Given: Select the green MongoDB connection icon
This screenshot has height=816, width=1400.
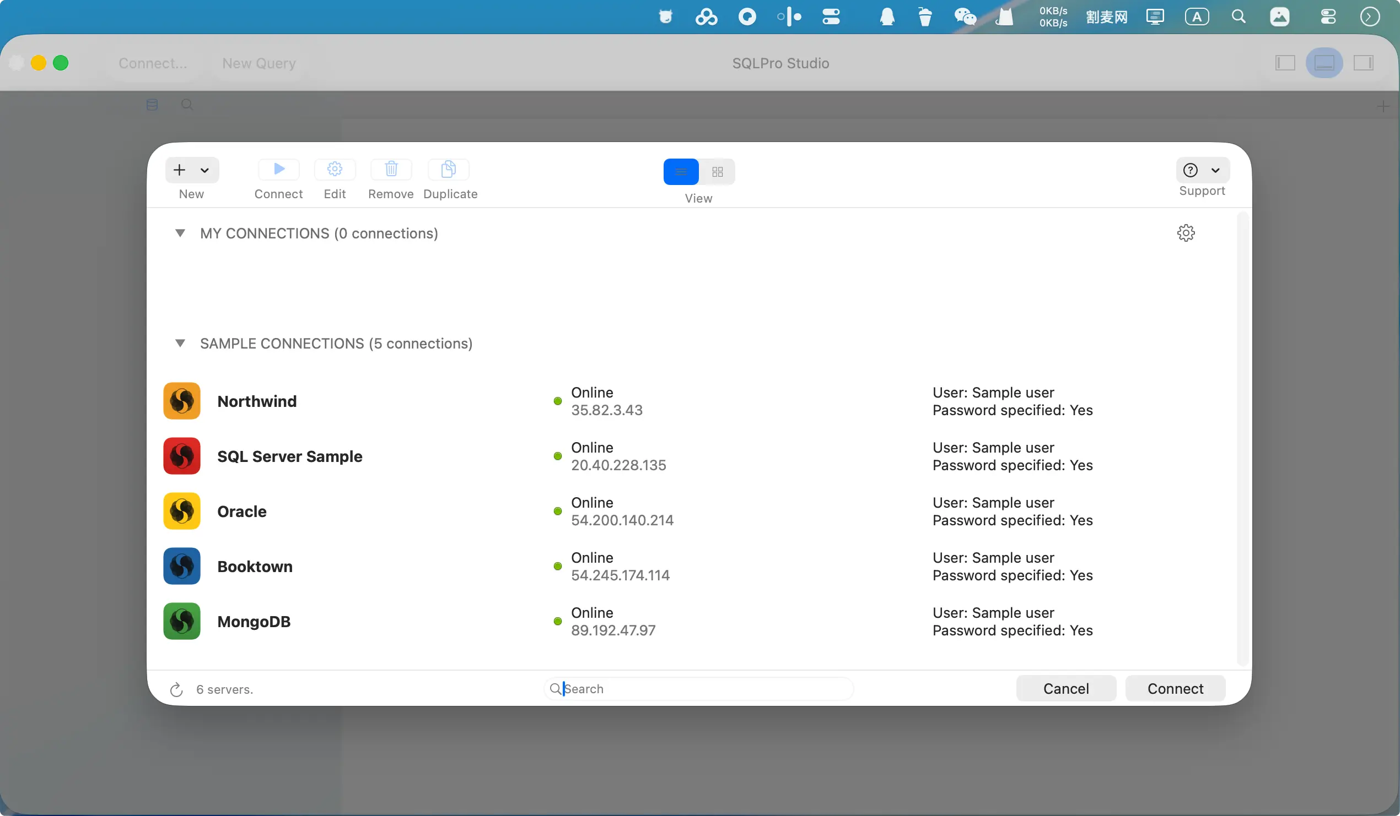Looking at the screenshot, I should point(182,621).
